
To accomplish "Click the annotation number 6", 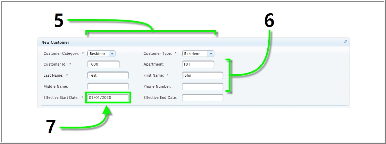I will click(x=269, y=21).
